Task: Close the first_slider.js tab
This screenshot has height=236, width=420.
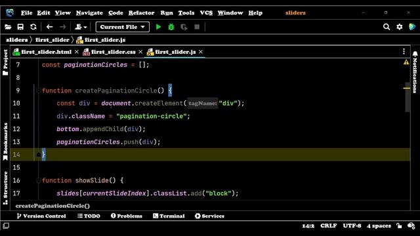Action: tap(201, 52)
